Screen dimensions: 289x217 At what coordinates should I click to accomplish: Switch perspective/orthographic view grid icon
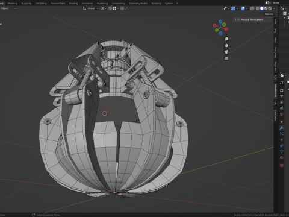(226, 58)
